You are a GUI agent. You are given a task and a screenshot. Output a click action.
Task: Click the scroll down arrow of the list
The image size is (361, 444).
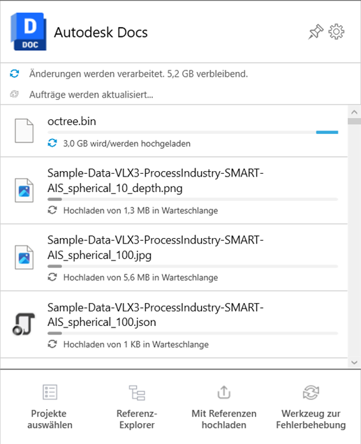(354, 362)
